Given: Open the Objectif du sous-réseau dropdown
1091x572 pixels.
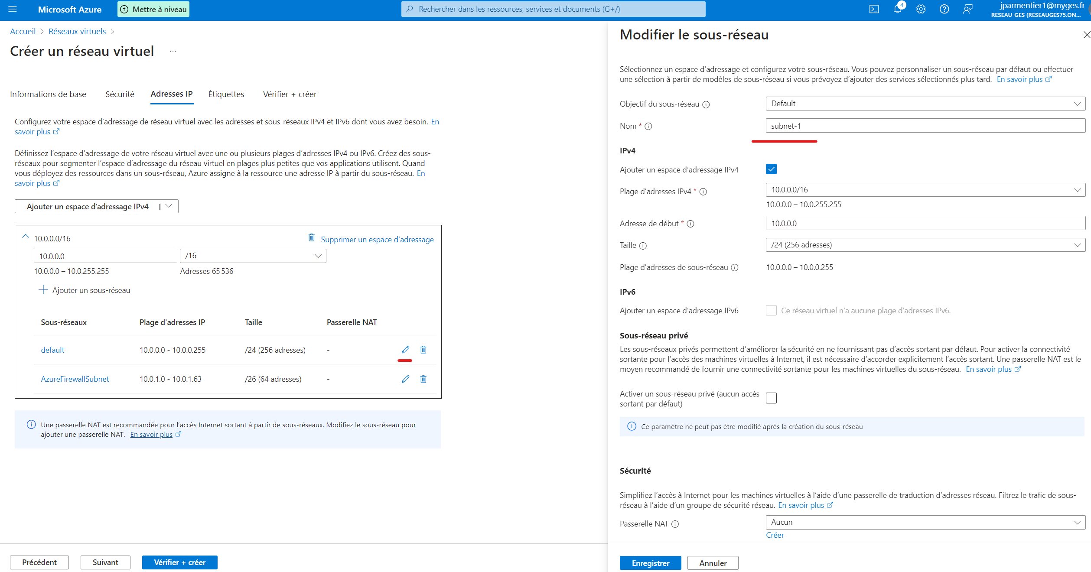Looking at the screenshot, I should pyautogui.click(x=925, y=104).
